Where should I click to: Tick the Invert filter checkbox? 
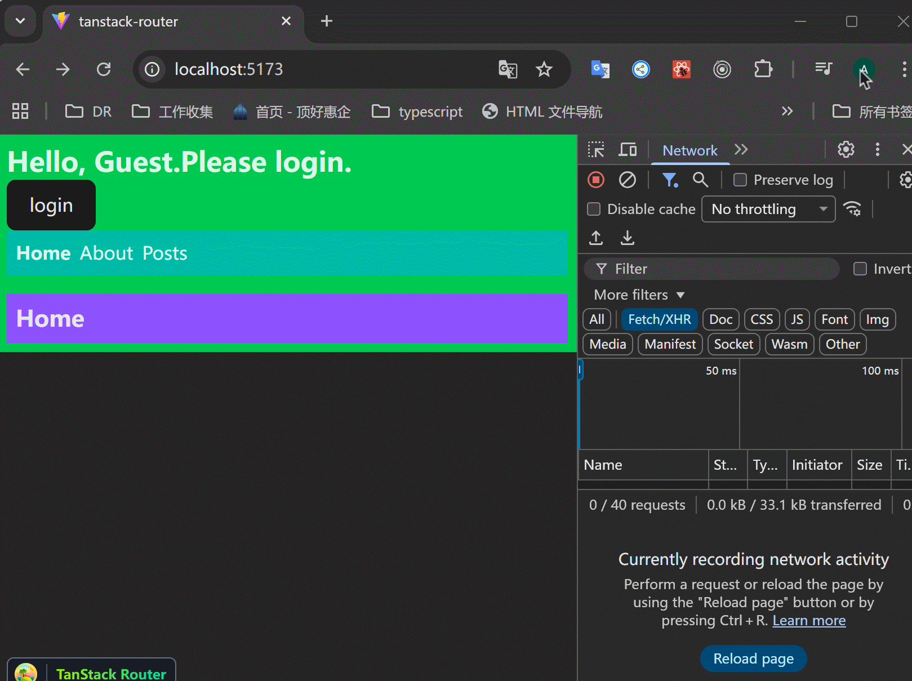coord(860,269)
